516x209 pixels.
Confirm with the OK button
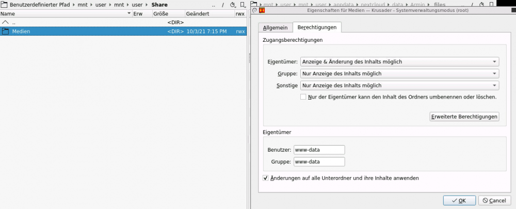click(459, 200)
